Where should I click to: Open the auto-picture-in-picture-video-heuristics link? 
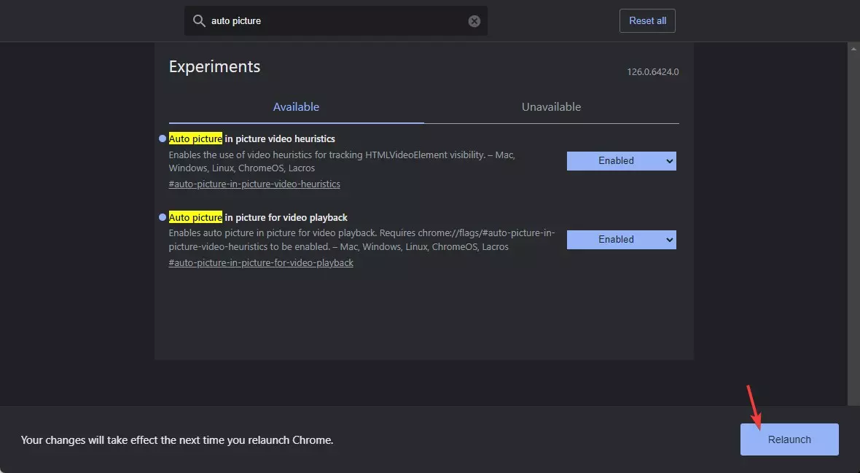point(254,184)
